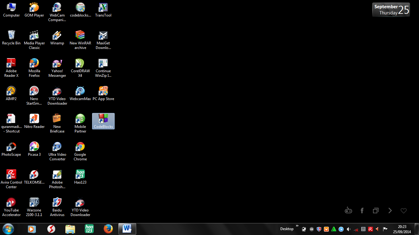Select the Adobe Photoshop desktop shortcut
419x235 pixels.
tap(57, 179)
